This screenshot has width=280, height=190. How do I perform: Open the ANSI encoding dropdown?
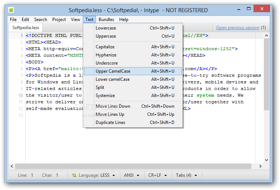pyautogui.click(x=132, y=175)
